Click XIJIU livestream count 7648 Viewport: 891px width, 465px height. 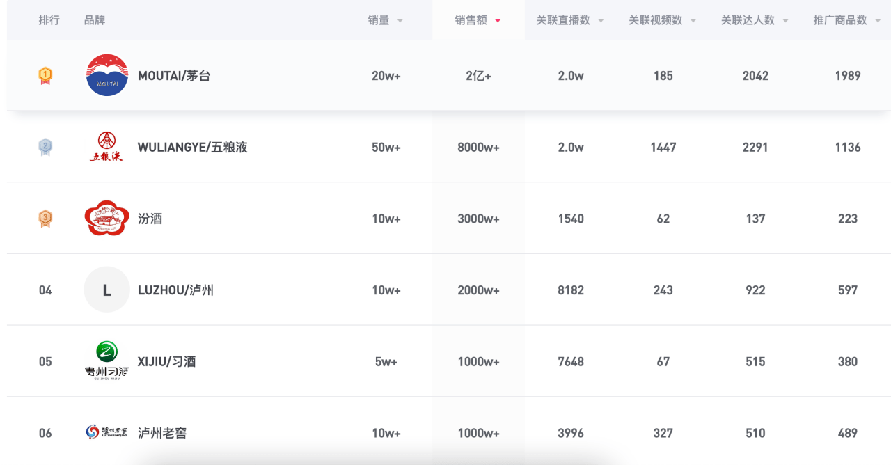[571, 362]
